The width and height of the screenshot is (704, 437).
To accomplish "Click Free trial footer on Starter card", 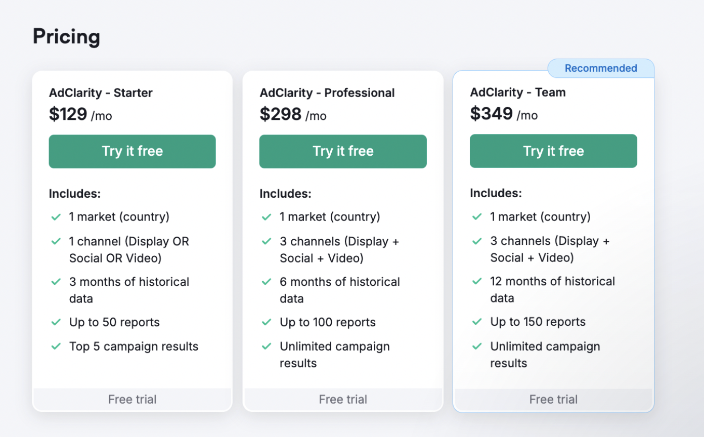I will (x=132, y=399).
